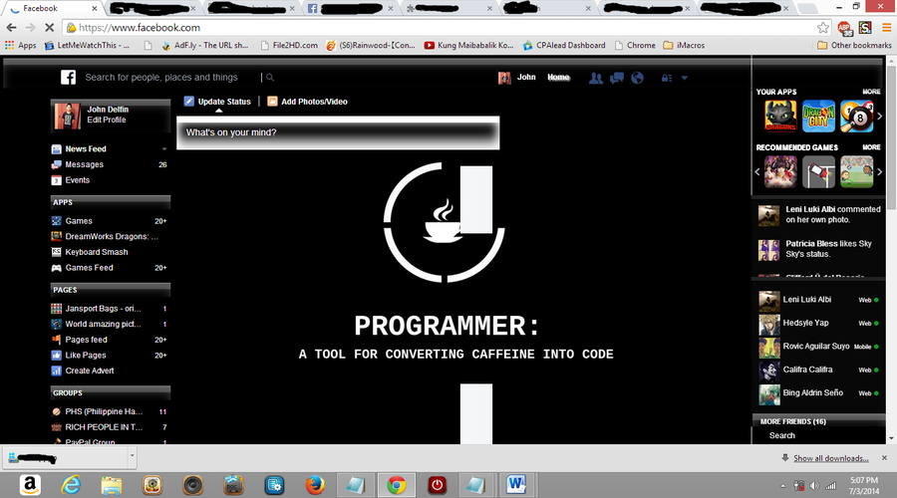Open News Feed in the sidebar

(86, 148)
